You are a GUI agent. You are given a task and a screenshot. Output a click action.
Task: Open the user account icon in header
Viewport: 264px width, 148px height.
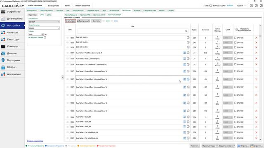click(x=261, y=5)
